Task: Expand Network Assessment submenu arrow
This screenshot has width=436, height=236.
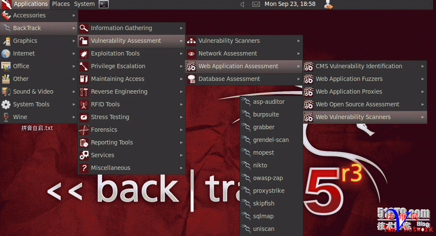Action: [x=298, y=53]
